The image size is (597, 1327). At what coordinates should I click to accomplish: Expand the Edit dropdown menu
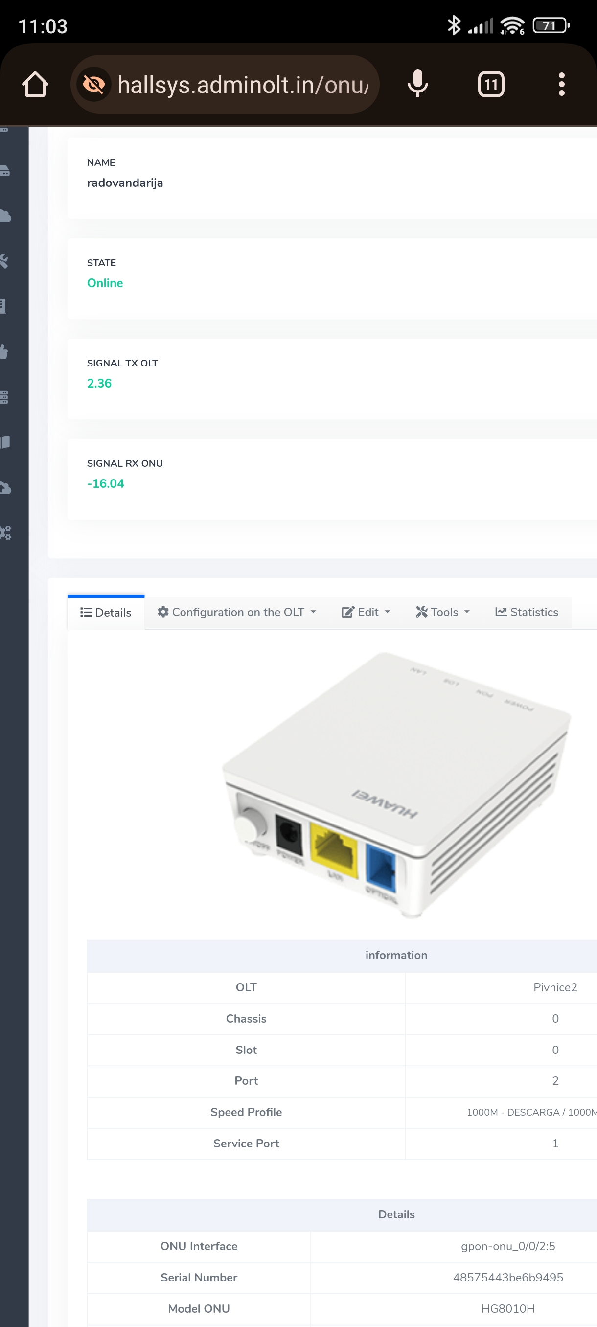click(x=366, y=612)
